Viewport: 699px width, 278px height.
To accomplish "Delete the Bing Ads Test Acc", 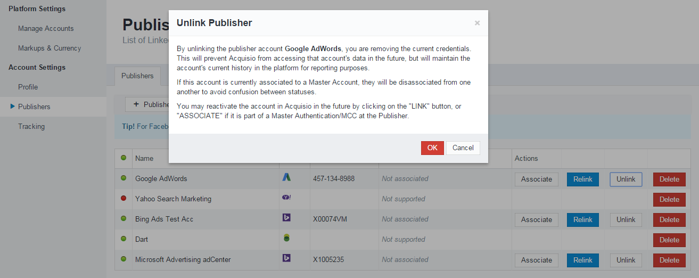I will point(669,220).
